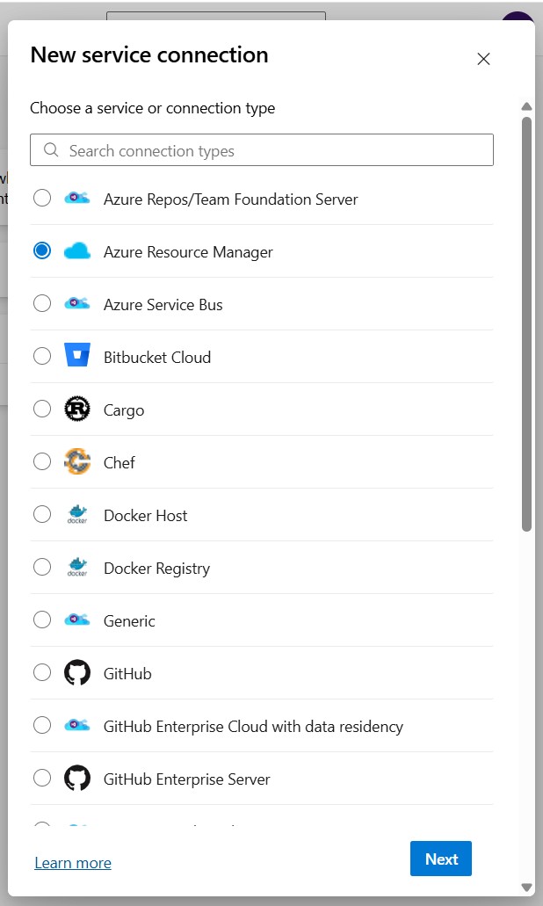
Task: Click the Cargo gear icon
Action: (x=78, y=409)
